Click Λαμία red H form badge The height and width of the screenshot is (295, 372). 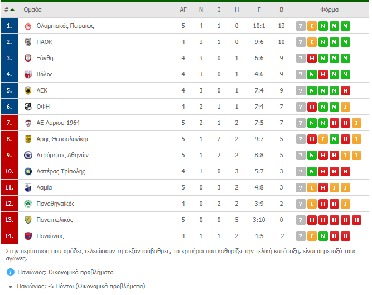(323, 188)
